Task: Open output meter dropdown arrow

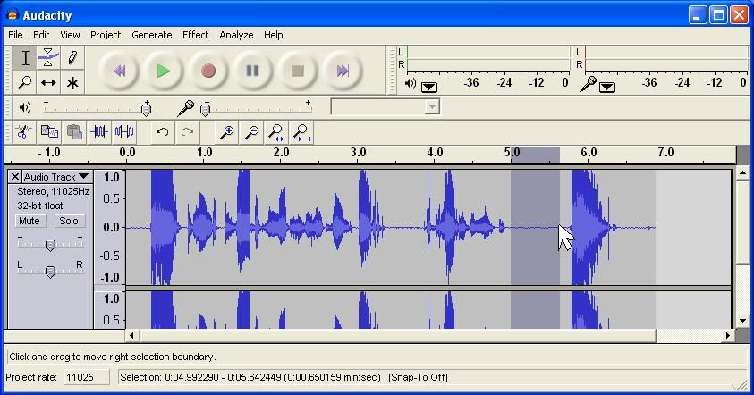Action: tap(429, 87)
